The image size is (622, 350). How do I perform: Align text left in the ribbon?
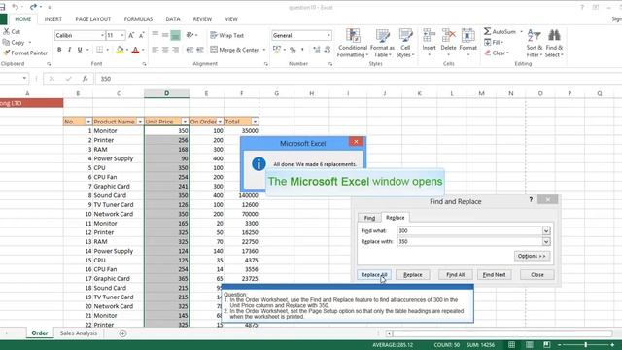click(x=155, y=50)
